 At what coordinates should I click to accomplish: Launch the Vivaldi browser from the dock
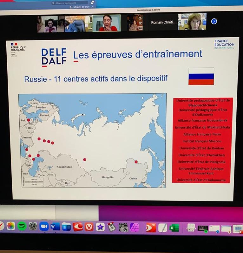tap(89, 227)
